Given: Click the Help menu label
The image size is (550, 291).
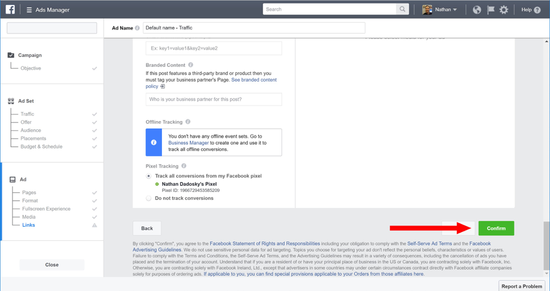Looking at the screenshot, I should click(x=526, y=10).
